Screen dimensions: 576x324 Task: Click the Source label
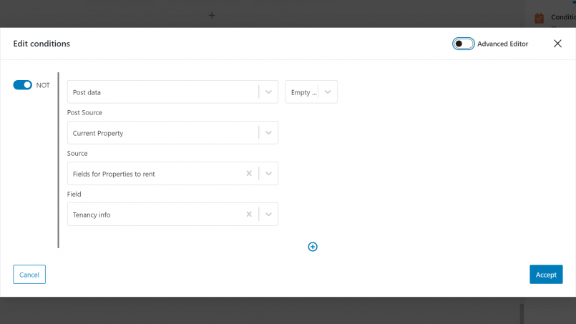[77, 154]
